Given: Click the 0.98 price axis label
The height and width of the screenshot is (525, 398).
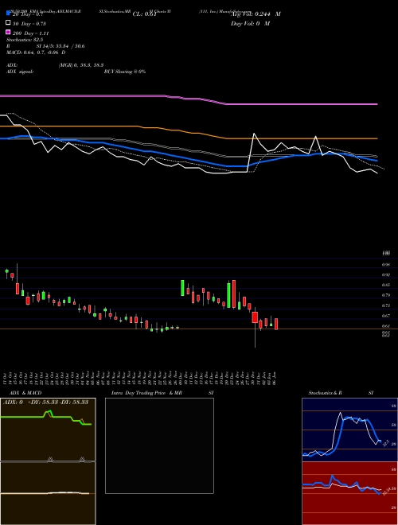Looking at the screenshot, I should pos(385,265).
